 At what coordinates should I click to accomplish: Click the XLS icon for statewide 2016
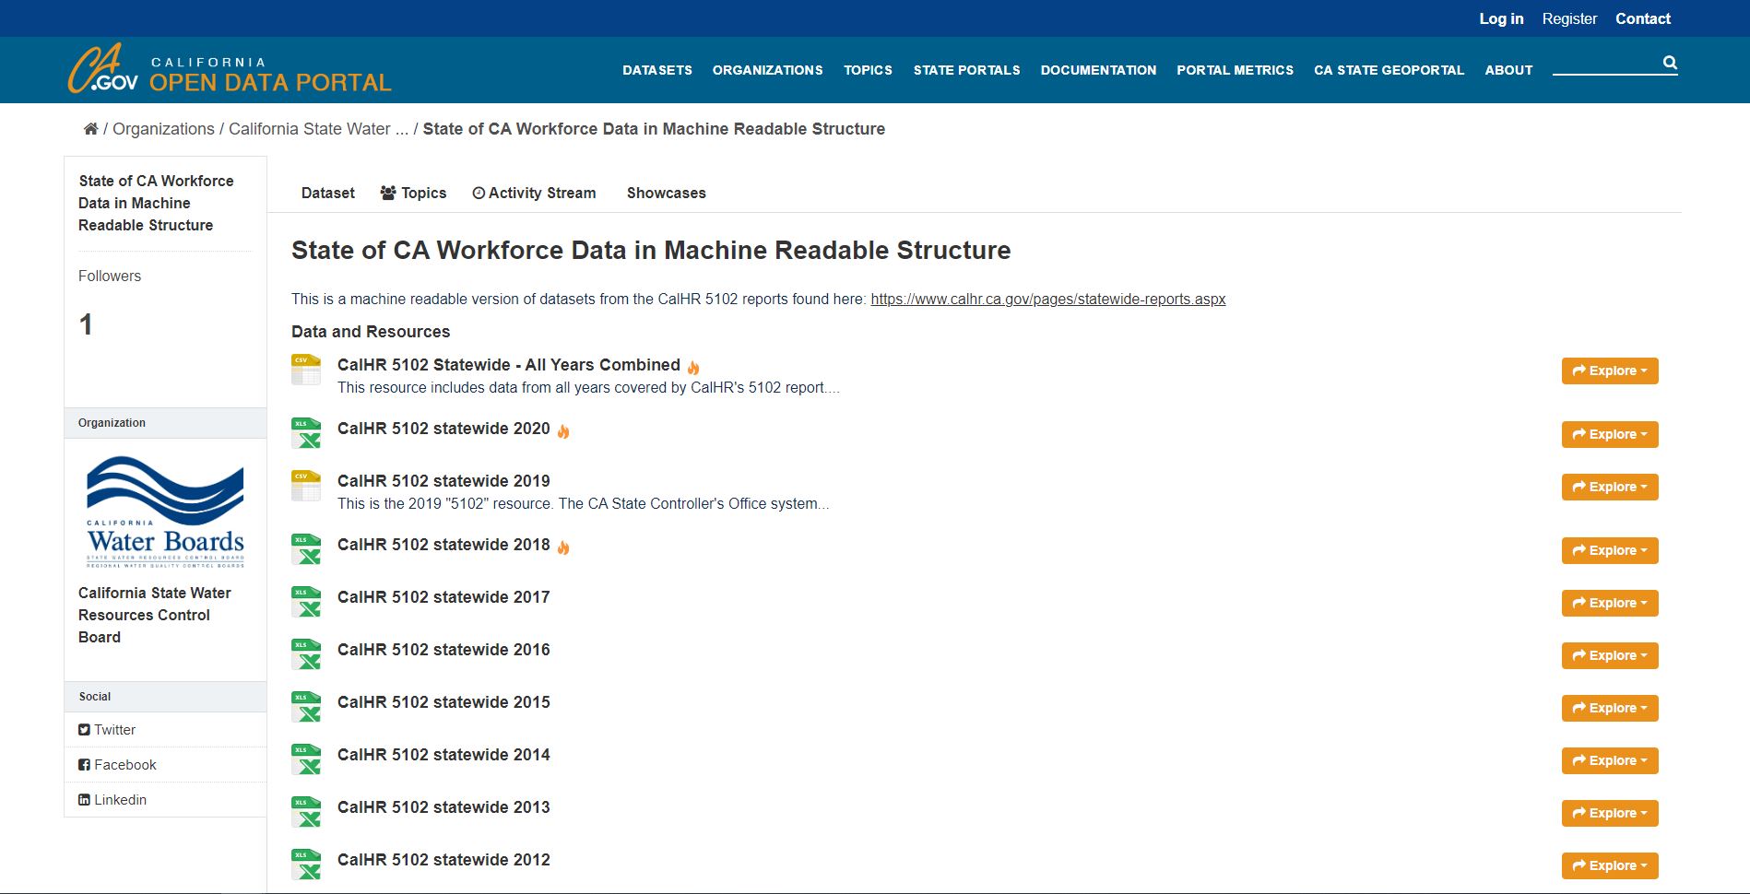pos(306,654)
